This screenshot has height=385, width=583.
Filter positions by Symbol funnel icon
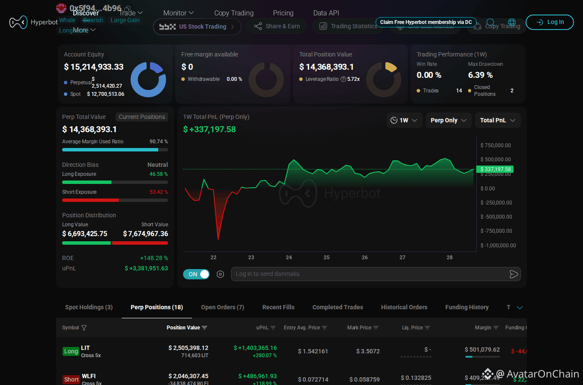[84, 328]
